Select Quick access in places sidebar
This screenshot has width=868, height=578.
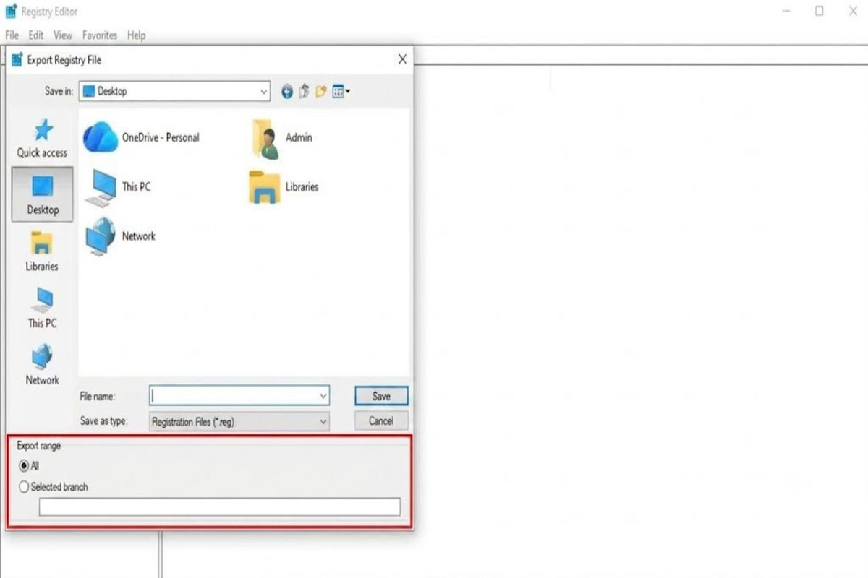coord(42,139)
